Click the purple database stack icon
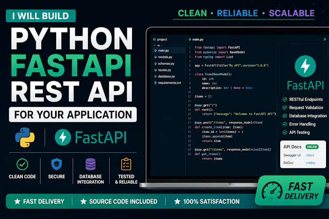This screenshot has width=329, height=219. tap(90, 164)
